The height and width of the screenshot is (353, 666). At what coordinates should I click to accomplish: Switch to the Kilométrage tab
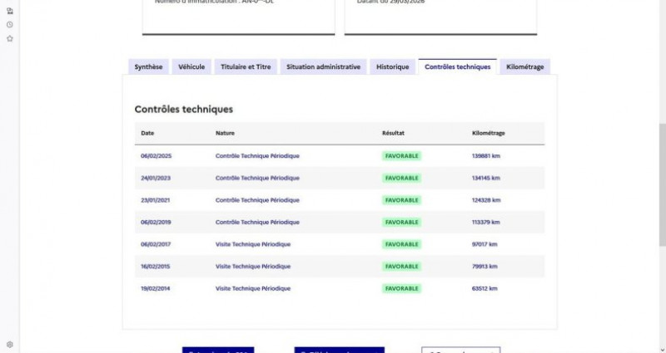[x=524, y=66]
